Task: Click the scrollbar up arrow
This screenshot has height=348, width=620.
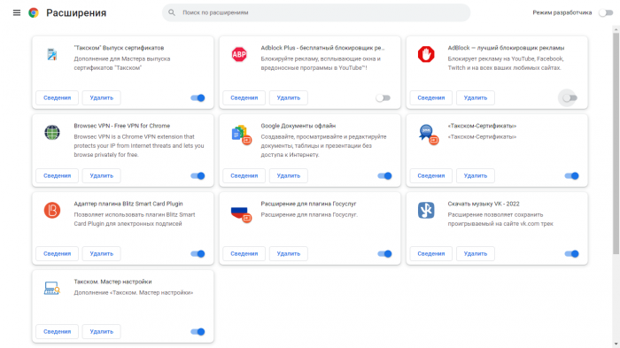Action: point(616,29)
